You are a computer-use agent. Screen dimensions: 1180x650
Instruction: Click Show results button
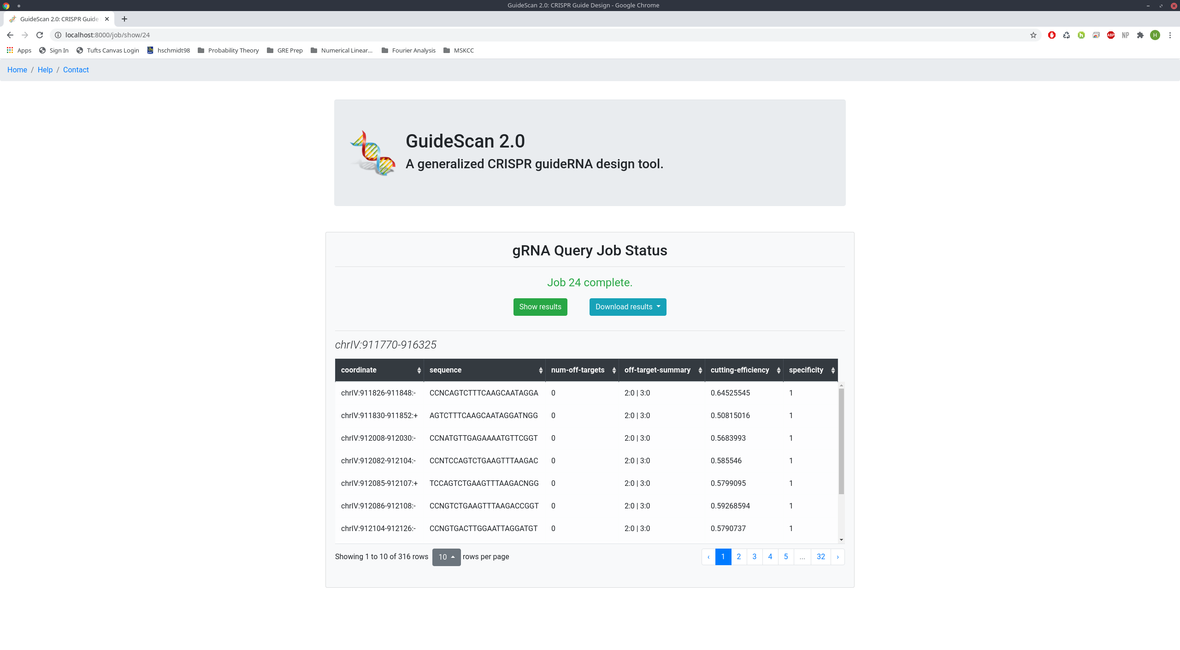pyautogui.click(x=541, y=306)
